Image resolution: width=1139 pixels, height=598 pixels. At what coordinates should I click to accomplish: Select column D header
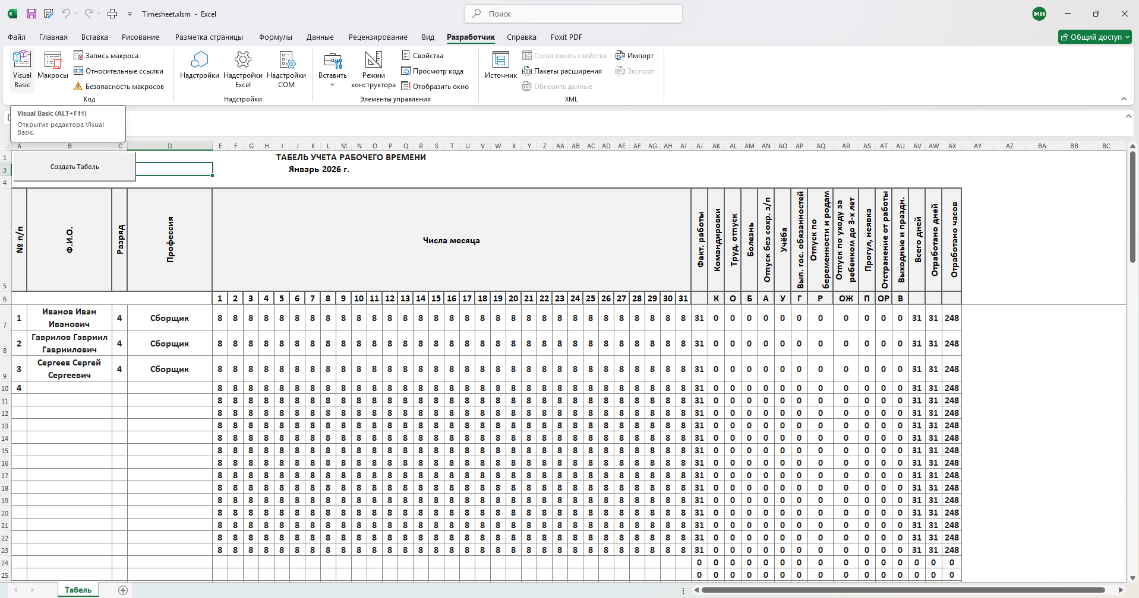coord(170,146)
